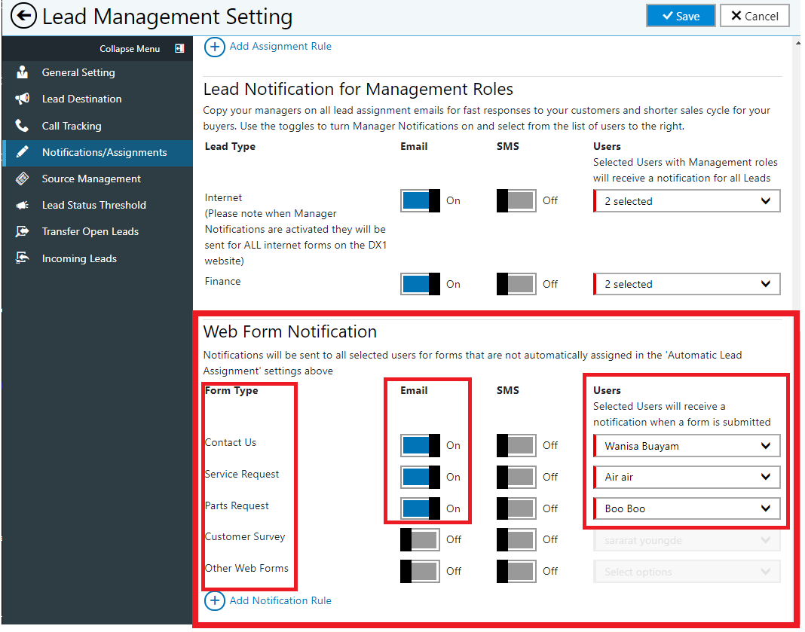This screenshot has height=632, width=805.
Task: Toggle Internet SMS notification switch
Action: click(516, 200)
